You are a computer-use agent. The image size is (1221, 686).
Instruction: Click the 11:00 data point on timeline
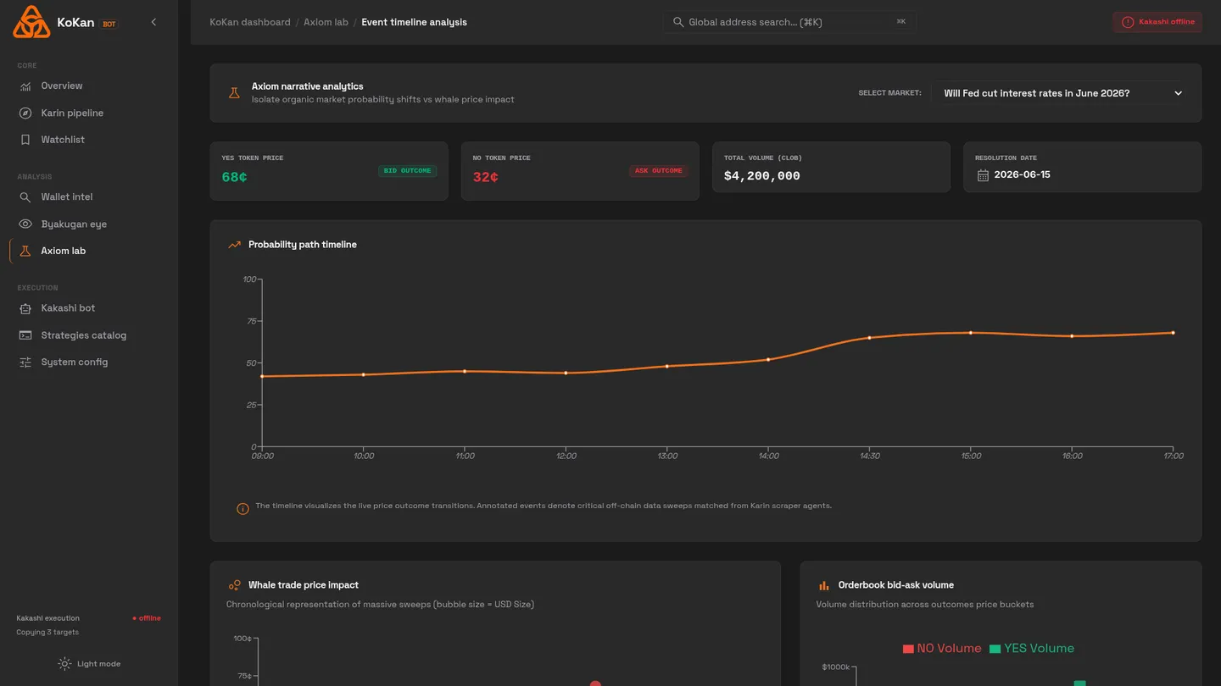point(465,371)
